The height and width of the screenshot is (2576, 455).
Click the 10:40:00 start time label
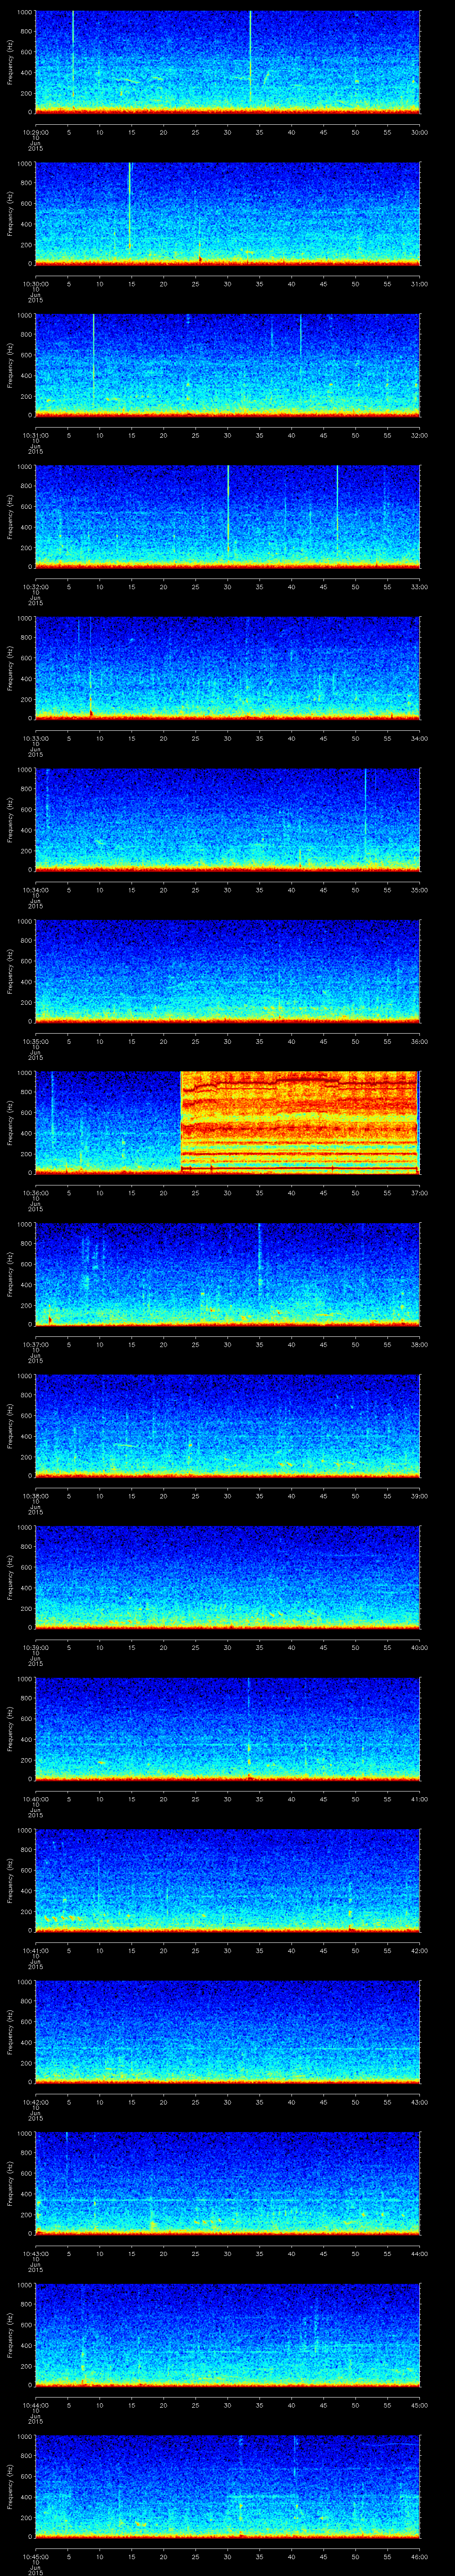click(35, 1799)
